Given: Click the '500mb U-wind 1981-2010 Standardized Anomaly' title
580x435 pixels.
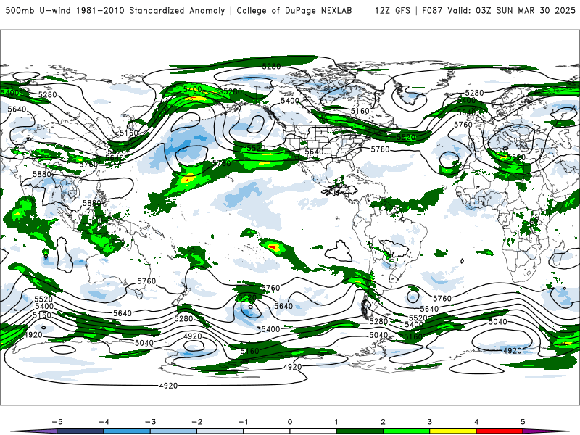Looking at the screenshot, I should [x=115, y=10].
